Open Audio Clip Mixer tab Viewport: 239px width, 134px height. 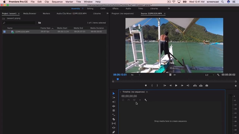pos(71,13)
